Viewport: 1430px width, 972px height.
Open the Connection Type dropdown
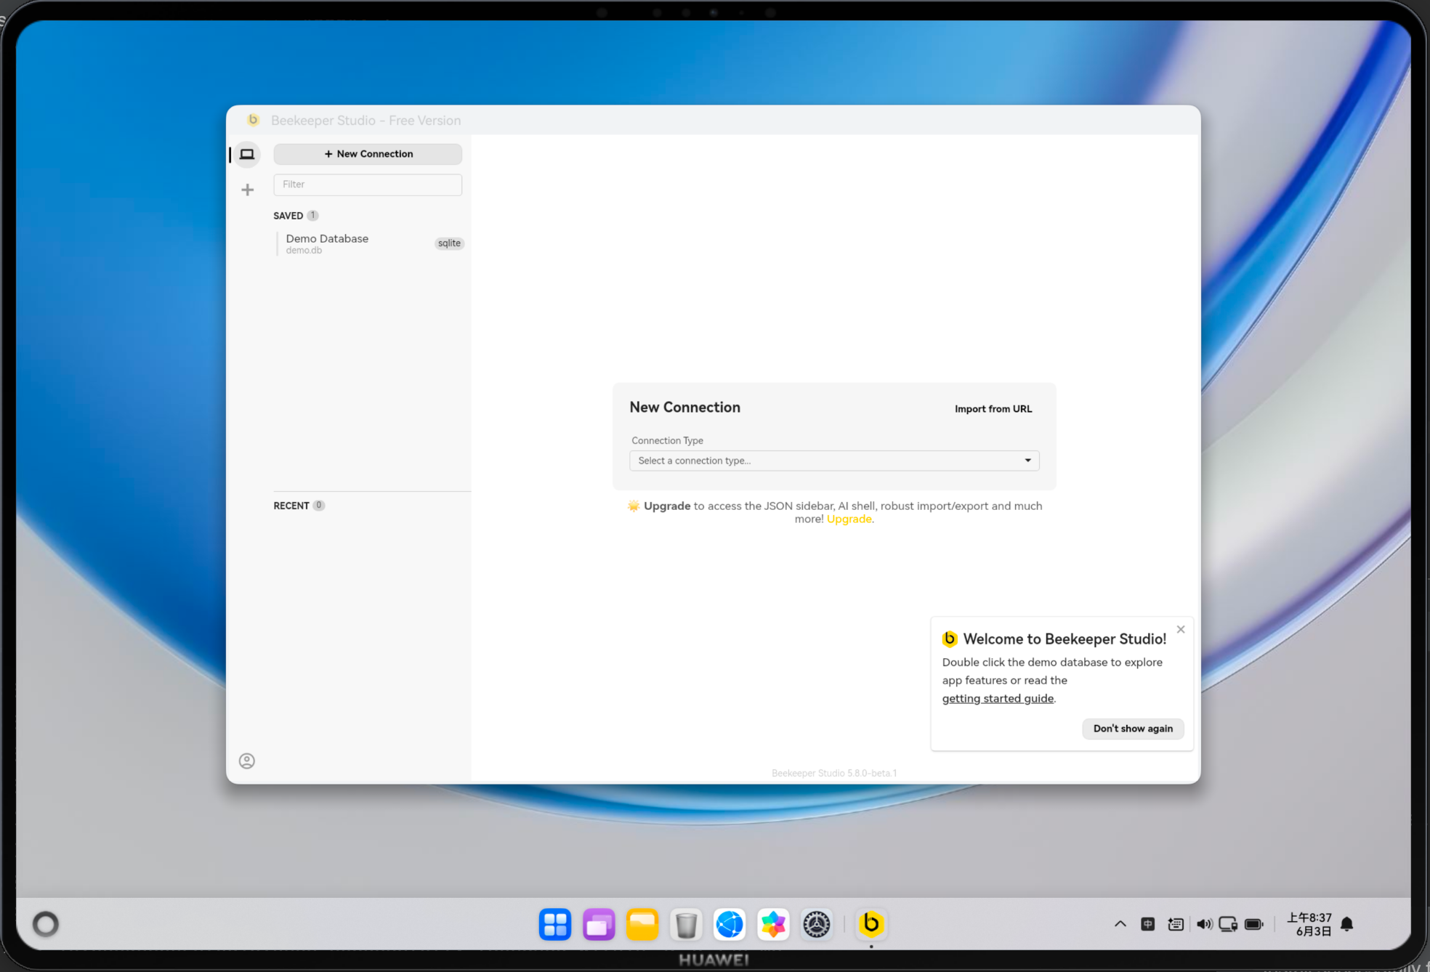(x=834, y=461)
